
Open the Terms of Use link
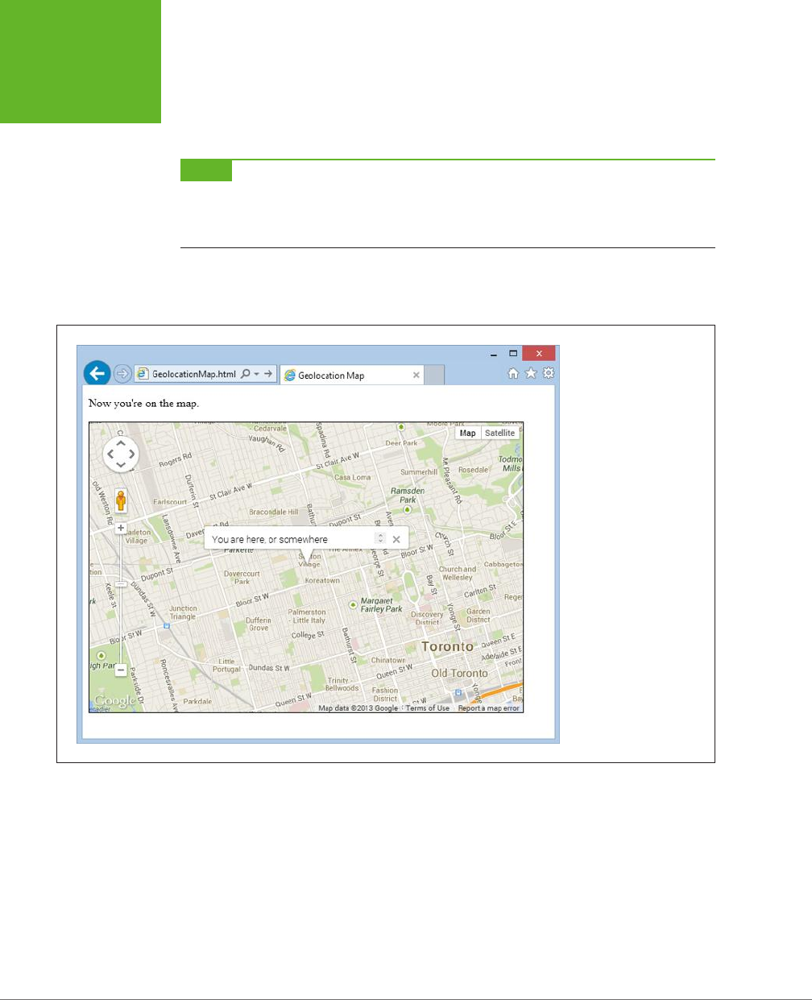428,708
